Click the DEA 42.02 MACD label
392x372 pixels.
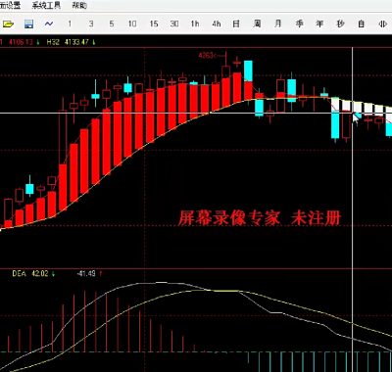33,273
